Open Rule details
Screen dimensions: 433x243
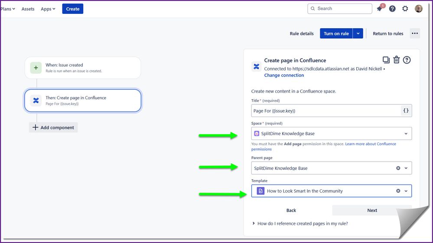click(x=302, y=33)
